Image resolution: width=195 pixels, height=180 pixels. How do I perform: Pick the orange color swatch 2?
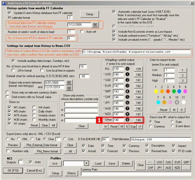point(162,91)
